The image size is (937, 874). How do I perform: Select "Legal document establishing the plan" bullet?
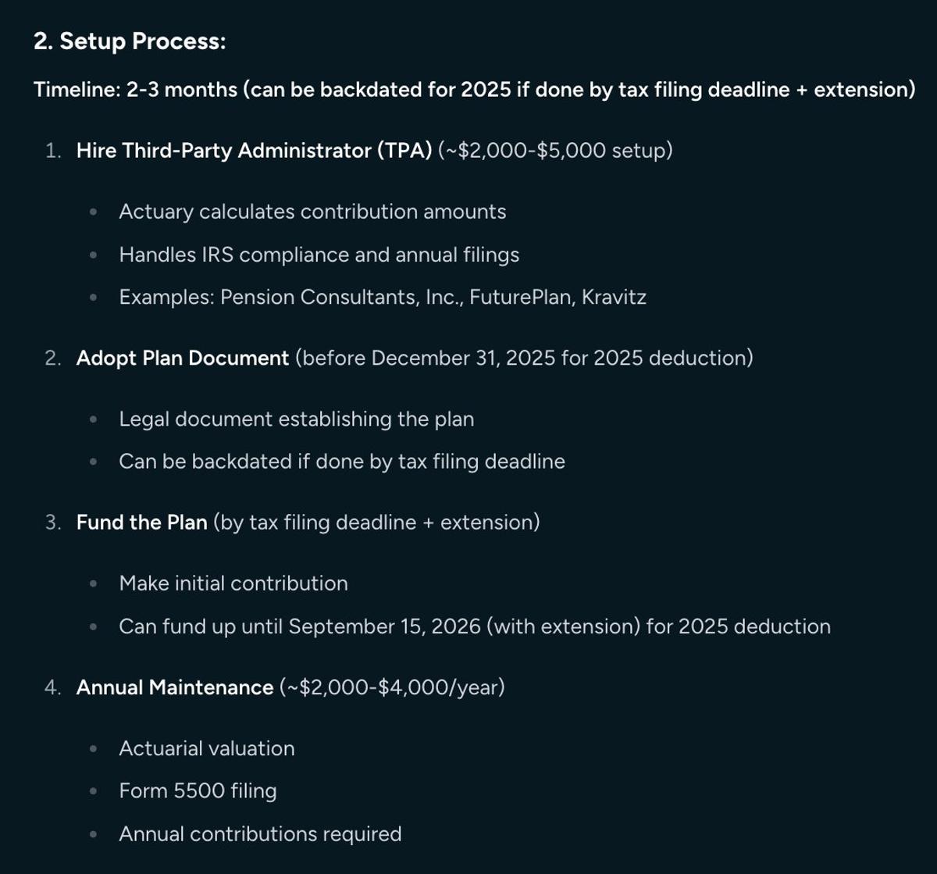[x=296, y=419]
